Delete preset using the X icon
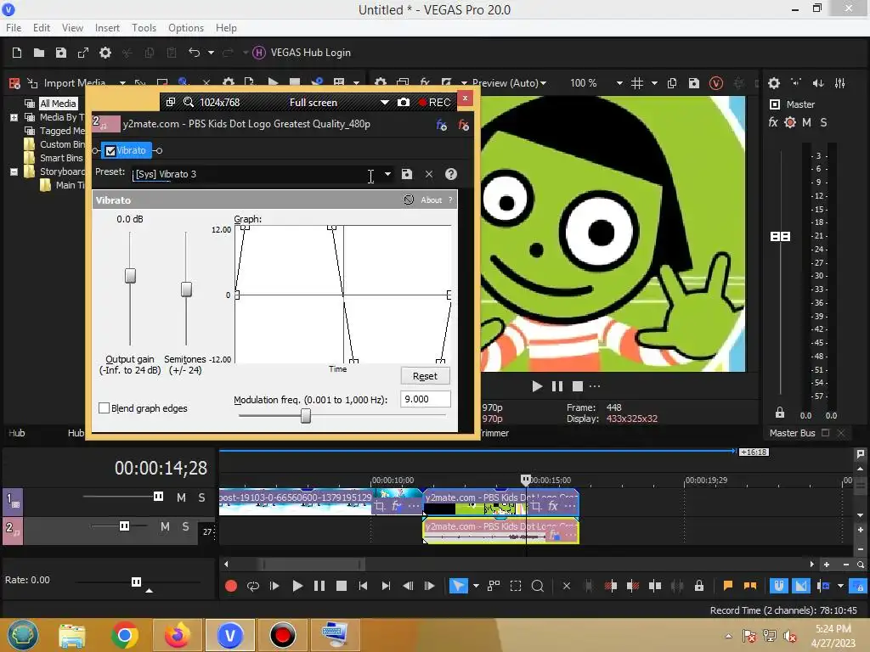870x652 pixels. click(x=429, y=174)
